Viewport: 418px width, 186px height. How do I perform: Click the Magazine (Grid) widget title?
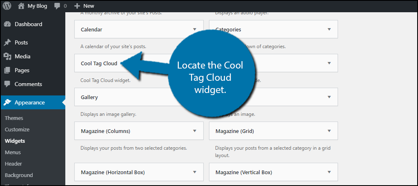pos(235,131)
